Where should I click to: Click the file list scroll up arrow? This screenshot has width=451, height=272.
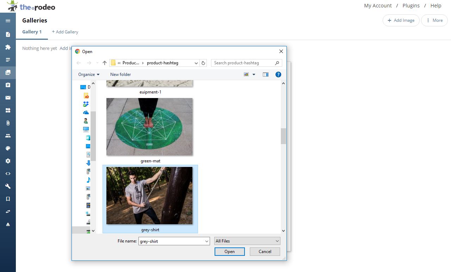click(283, 83)
